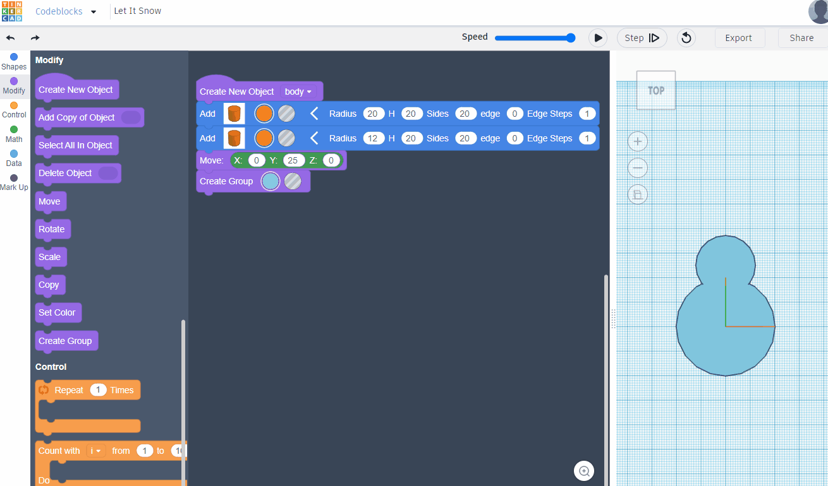Screen dimensions: 828x486
Task: Adjust the Speed slider
Action: click(x=535, y=38)
